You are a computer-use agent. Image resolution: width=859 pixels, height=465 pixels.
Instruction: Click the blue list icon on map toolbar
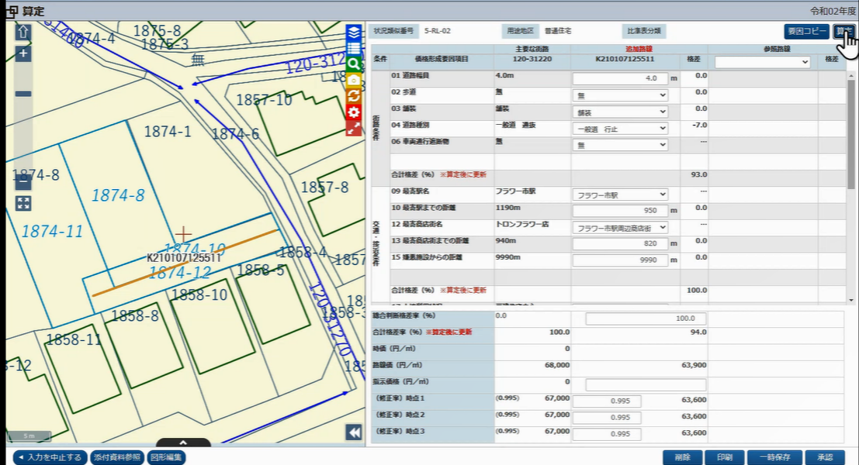coord(354,49)
